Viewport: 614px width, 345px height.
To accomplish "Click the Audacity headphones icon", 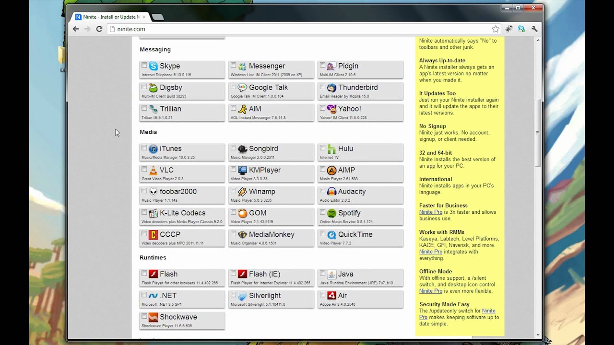I will coord(331,192).
